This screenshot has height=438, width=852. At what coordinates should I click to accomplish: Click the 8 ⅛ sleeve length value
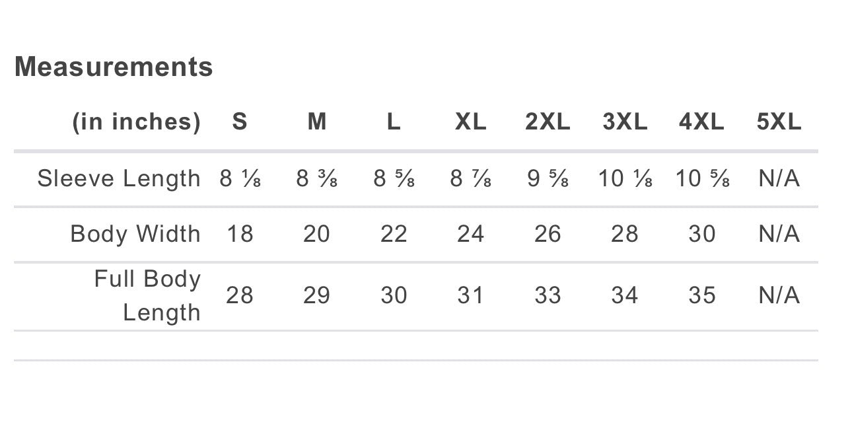pos(240,178)
